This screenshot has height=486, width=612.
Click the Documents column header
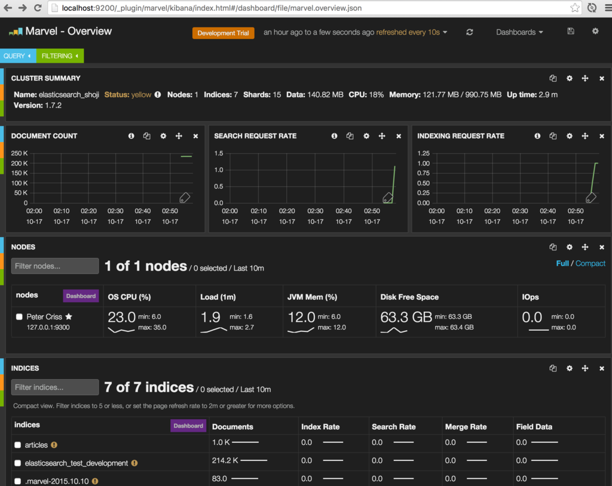click(x=232, y=427)
